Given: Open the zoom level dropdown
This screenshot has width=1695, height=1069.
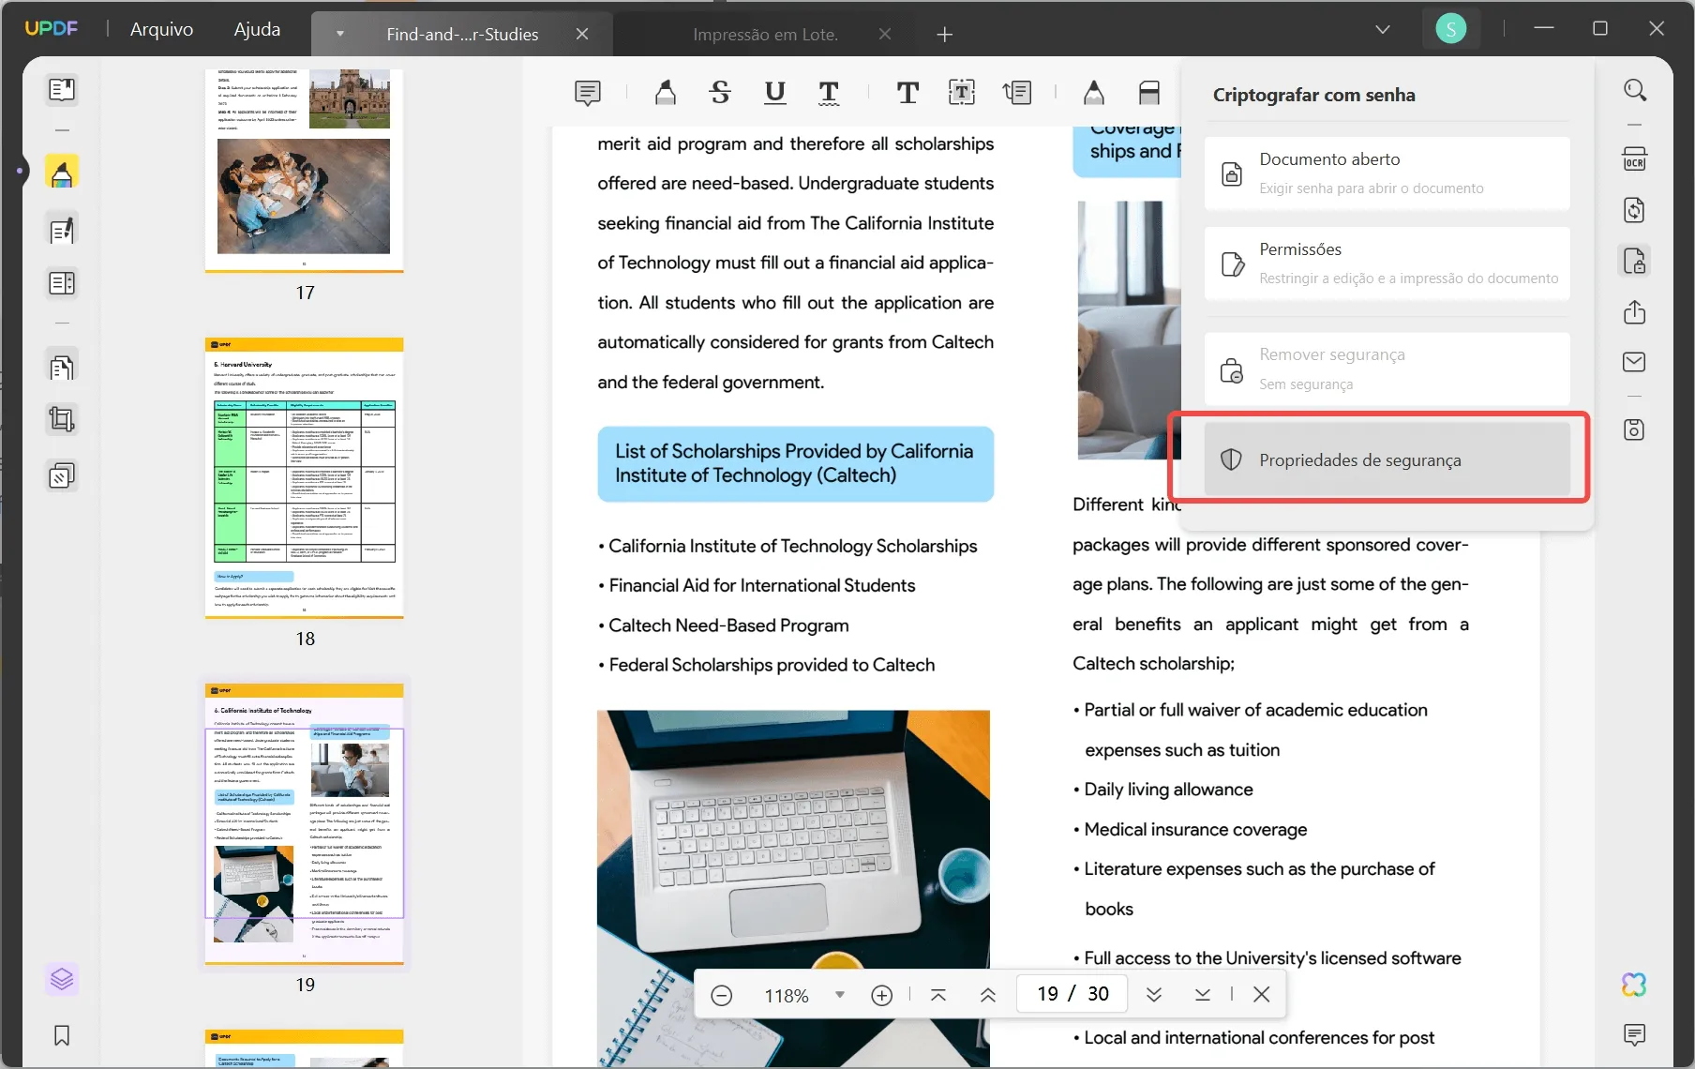Looking at the screenshot, I should pos(839,994).
